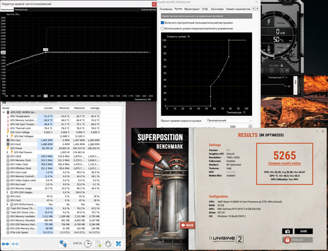The height and width of the screenshot is (251, 328).
Task: Open HWiNFO remote network monitoring icon
Action: pyautogui.click(x=62, y=244)
